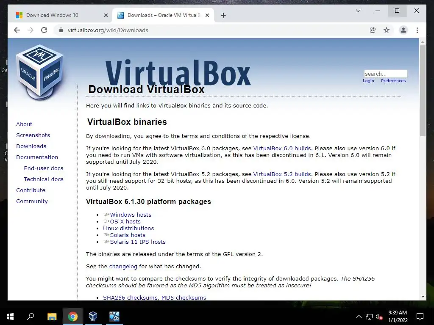Open the Linux distributions link
This screenshot has height=325, width=434.
128,228
